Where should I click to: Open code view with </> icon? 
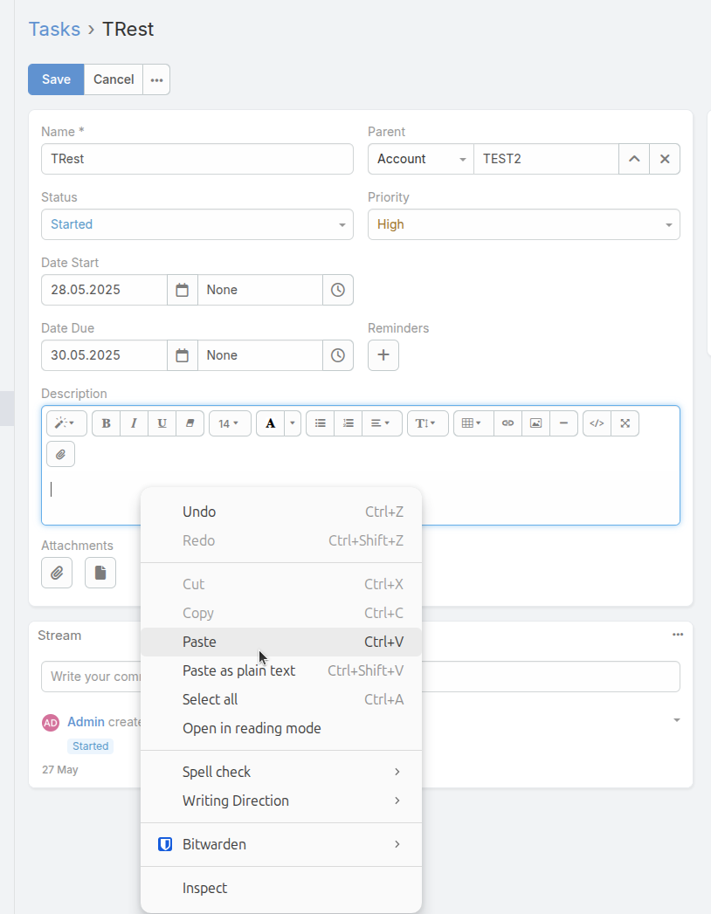(597, 423)
